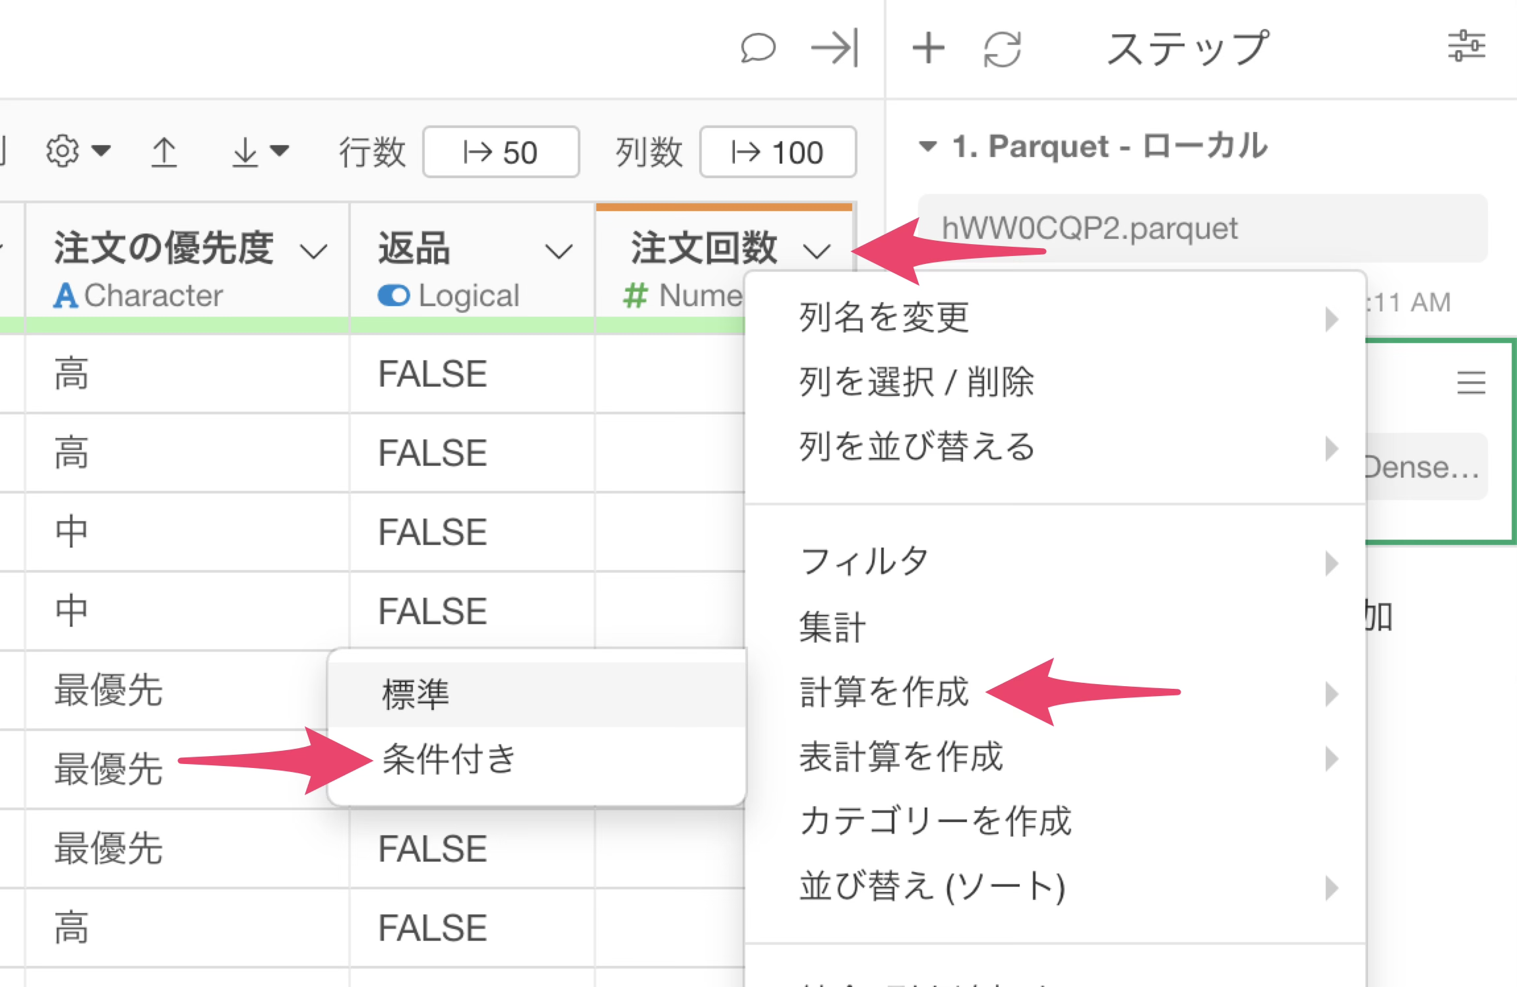This screenshot has width=1517, height=987.
Task: Open the 注文回数 column menu chevron
Action: pyautogui.click(x=817, y=251)
